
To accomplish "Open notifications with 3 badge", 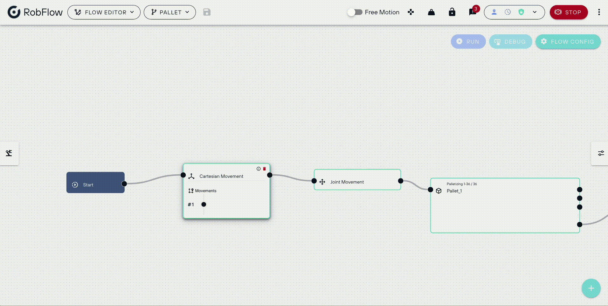I will click(473, 12).
